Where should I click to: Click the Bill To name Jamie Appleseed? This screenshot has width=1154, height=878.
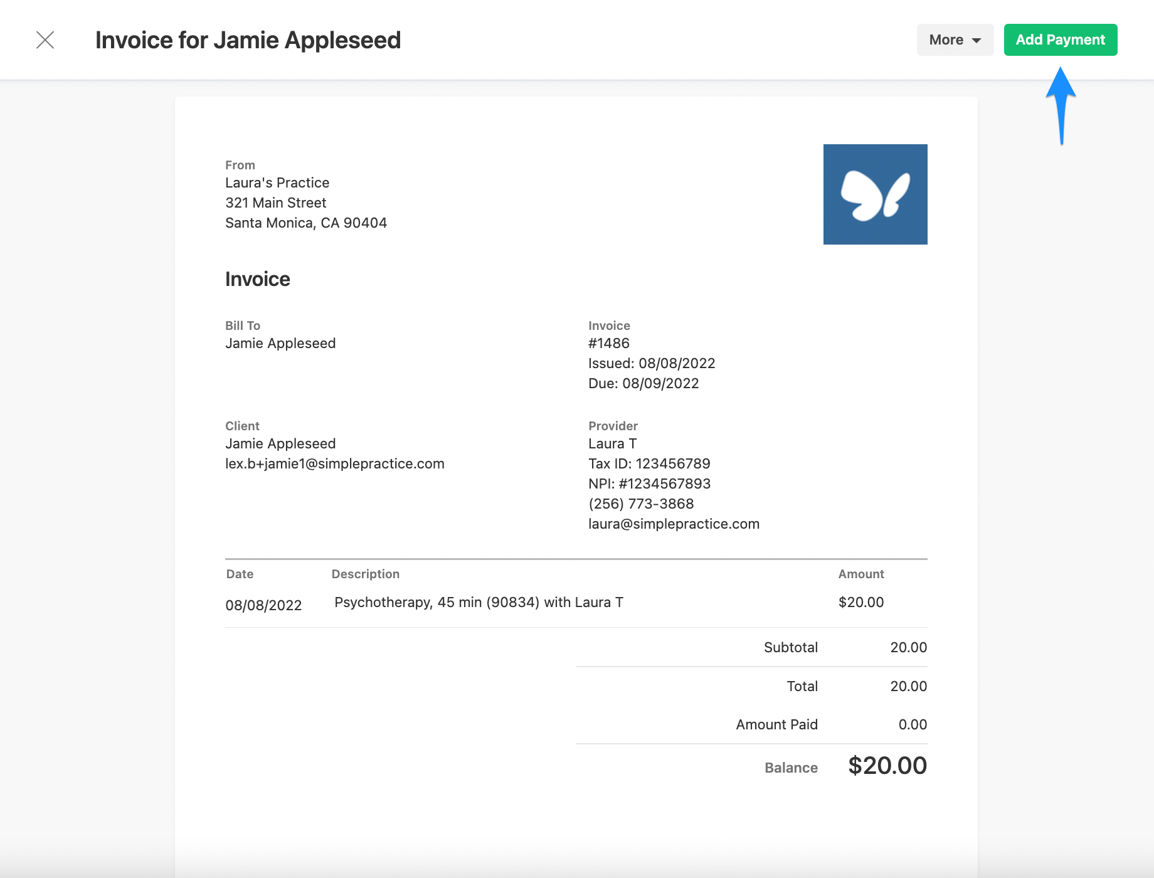(x=280, y=343)
